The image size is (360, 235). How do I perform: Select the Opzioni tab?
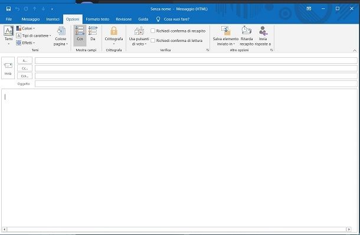click(73, 19)
